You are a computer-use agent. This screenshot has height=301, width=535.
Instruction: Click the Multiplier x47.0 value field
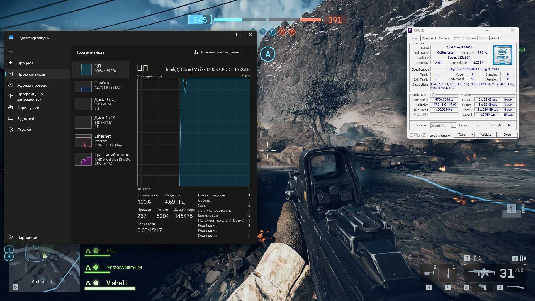pos(444,105)
